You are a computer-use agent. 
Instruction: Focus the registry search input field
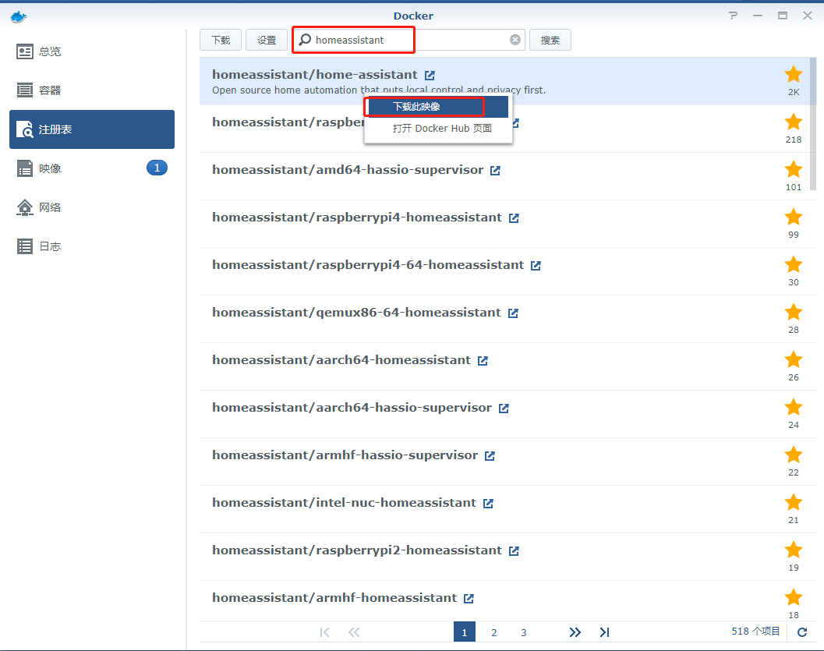point(408,40)
